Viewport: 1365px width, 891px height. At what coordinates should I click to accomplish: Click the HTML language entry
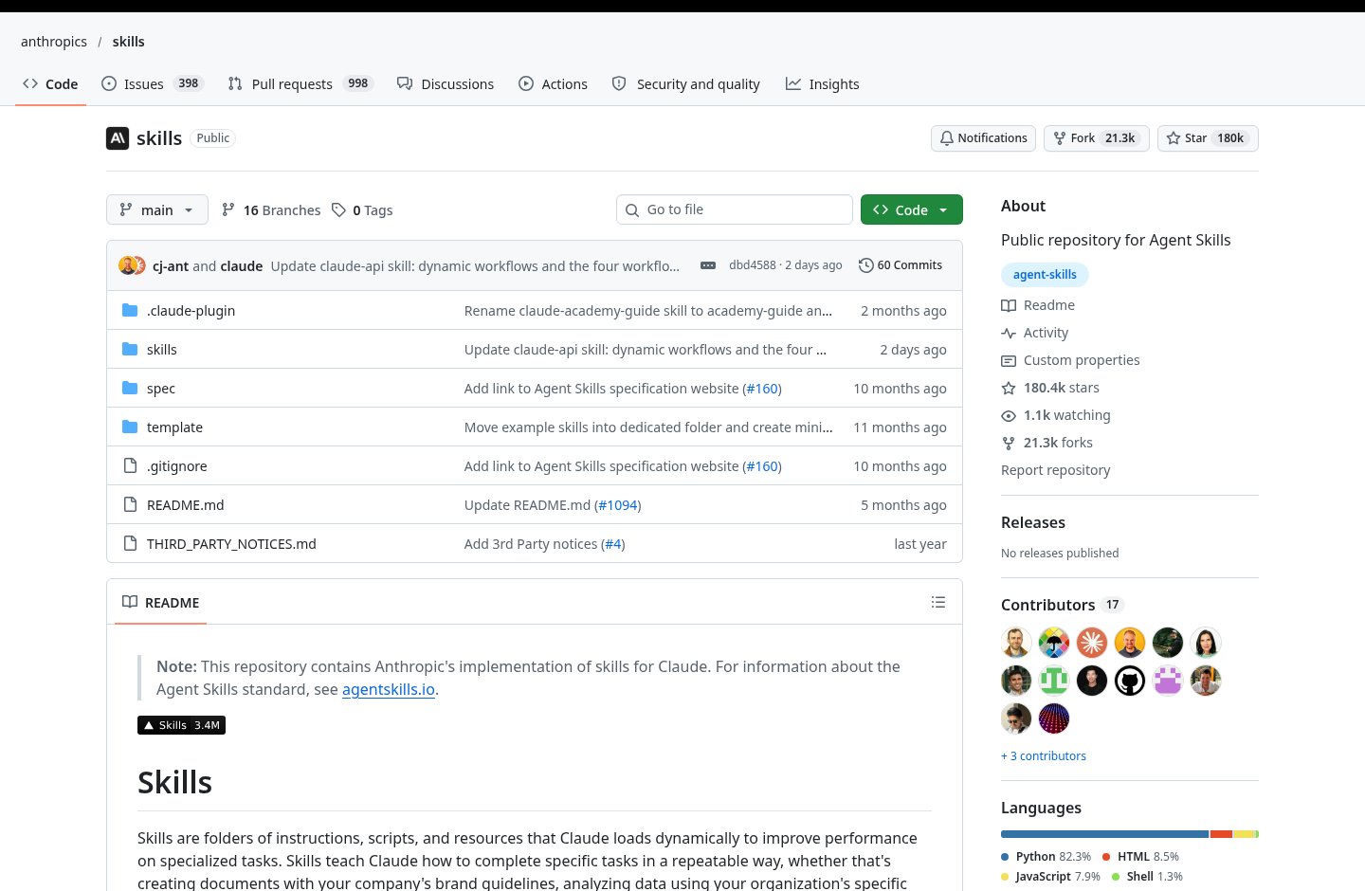tap(1141, 856)
